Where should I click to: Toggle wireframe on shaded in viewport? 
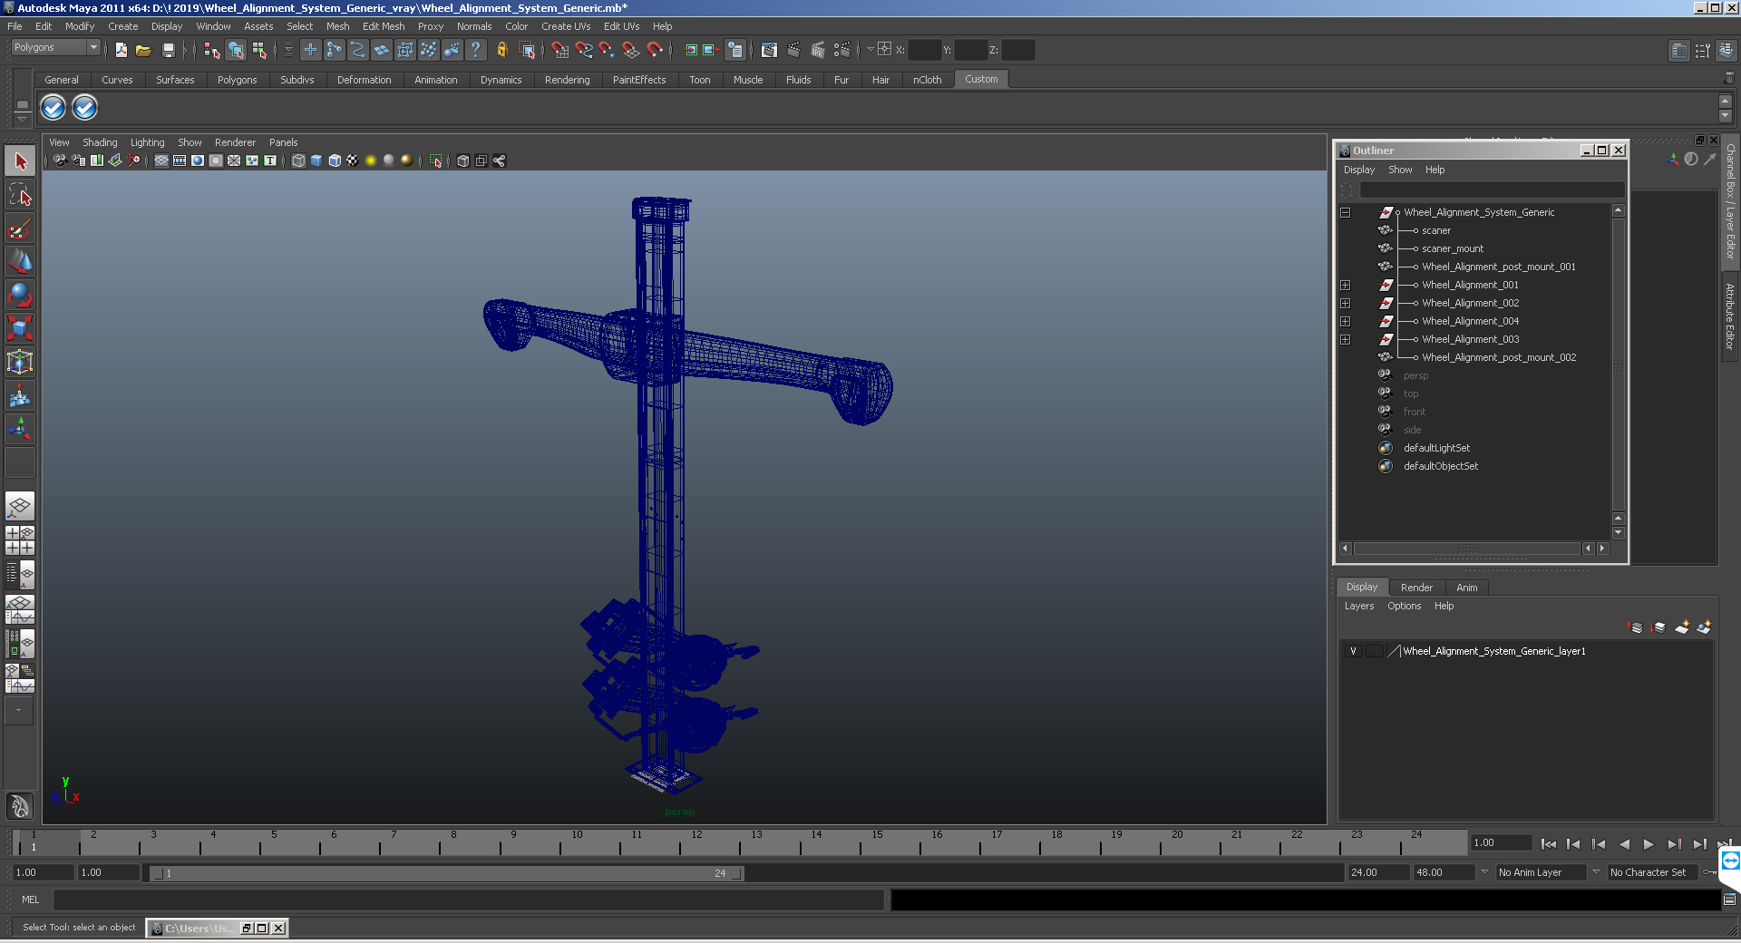click(335, 160)
